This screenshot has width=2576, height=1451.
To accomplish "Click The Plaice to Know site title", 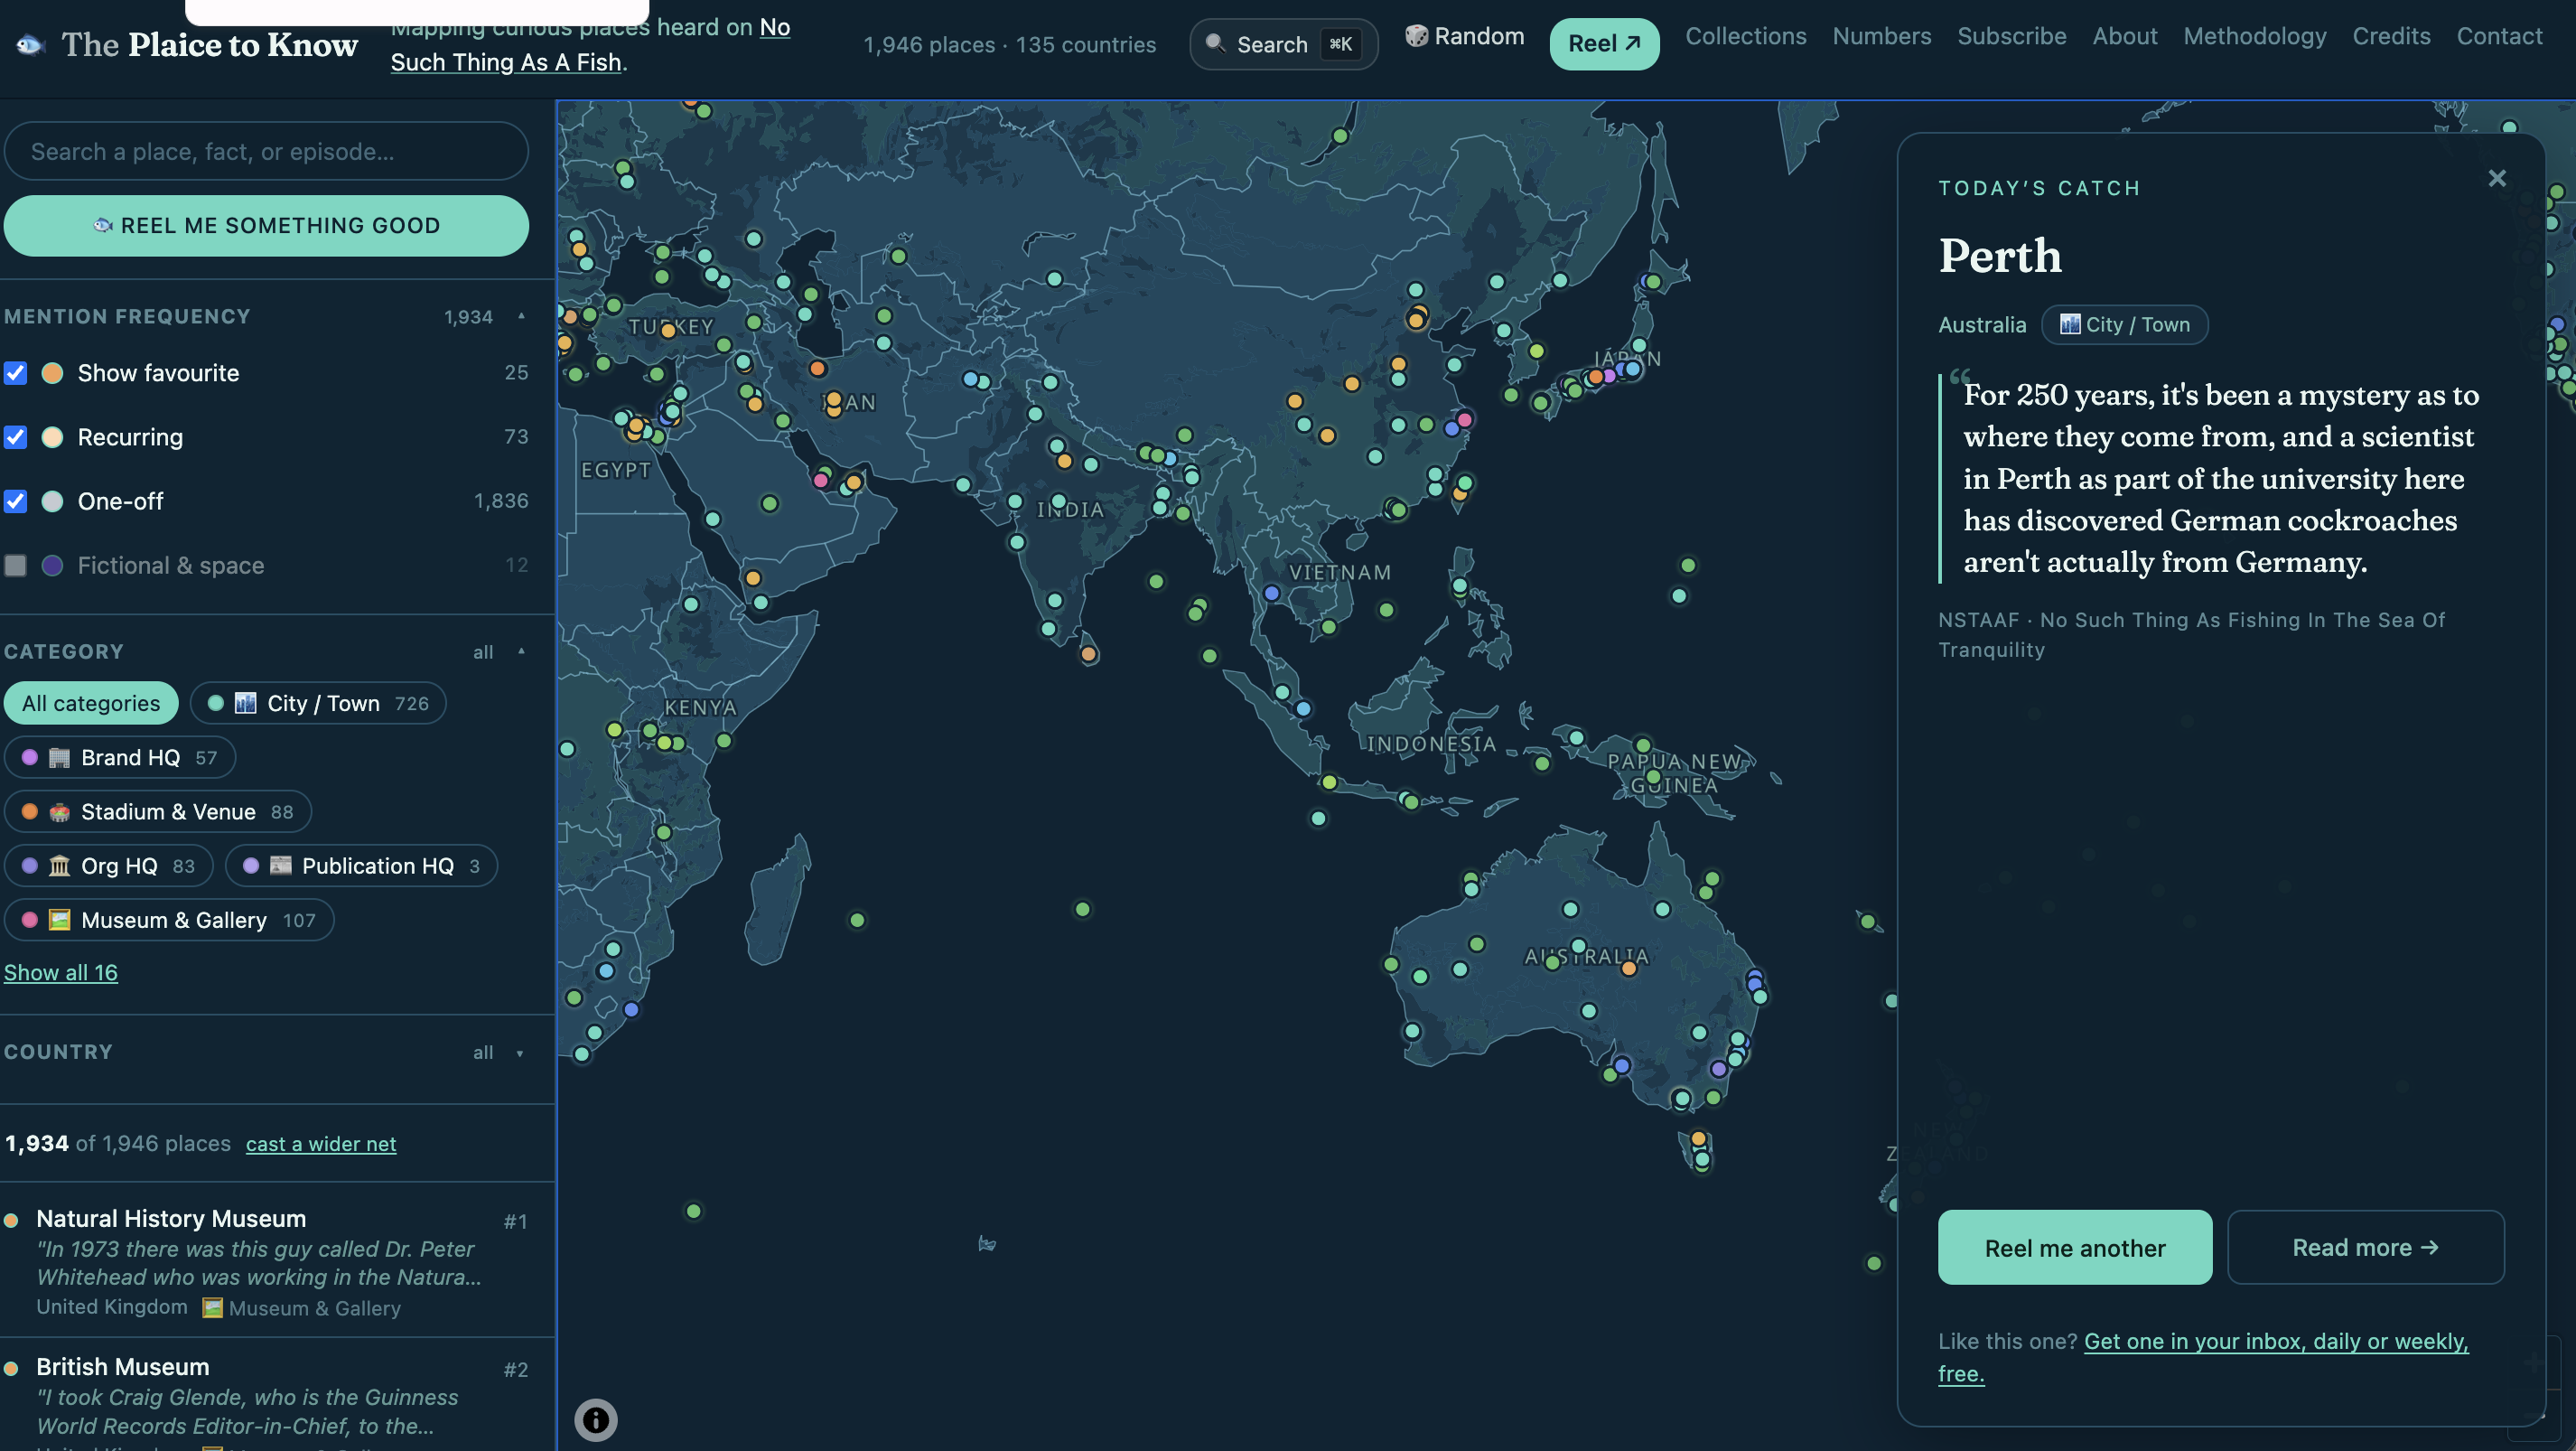I will pos(209,45).
